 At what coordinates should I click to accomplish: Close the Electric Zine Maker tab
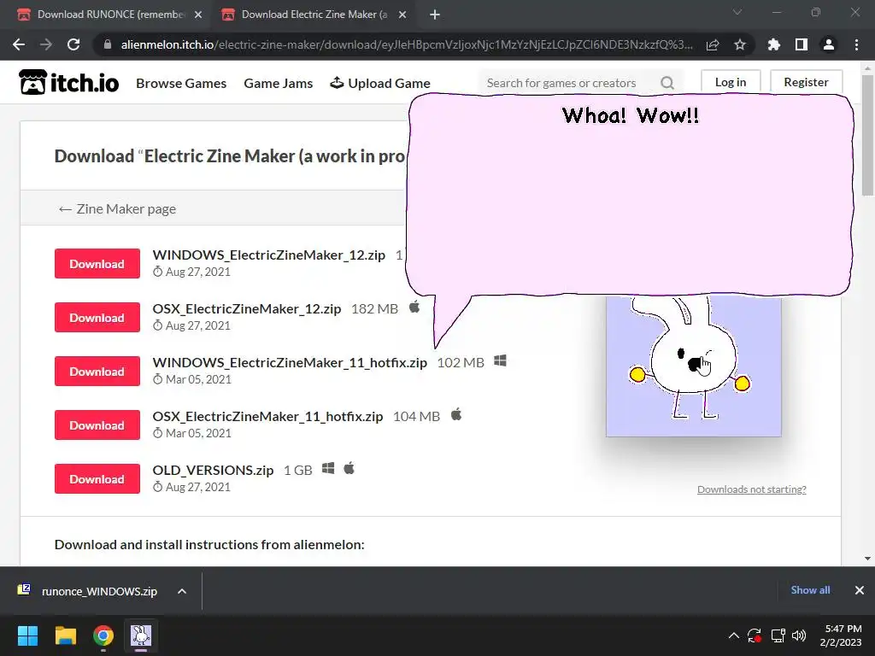pyautogui.click(x=402, y=15)
